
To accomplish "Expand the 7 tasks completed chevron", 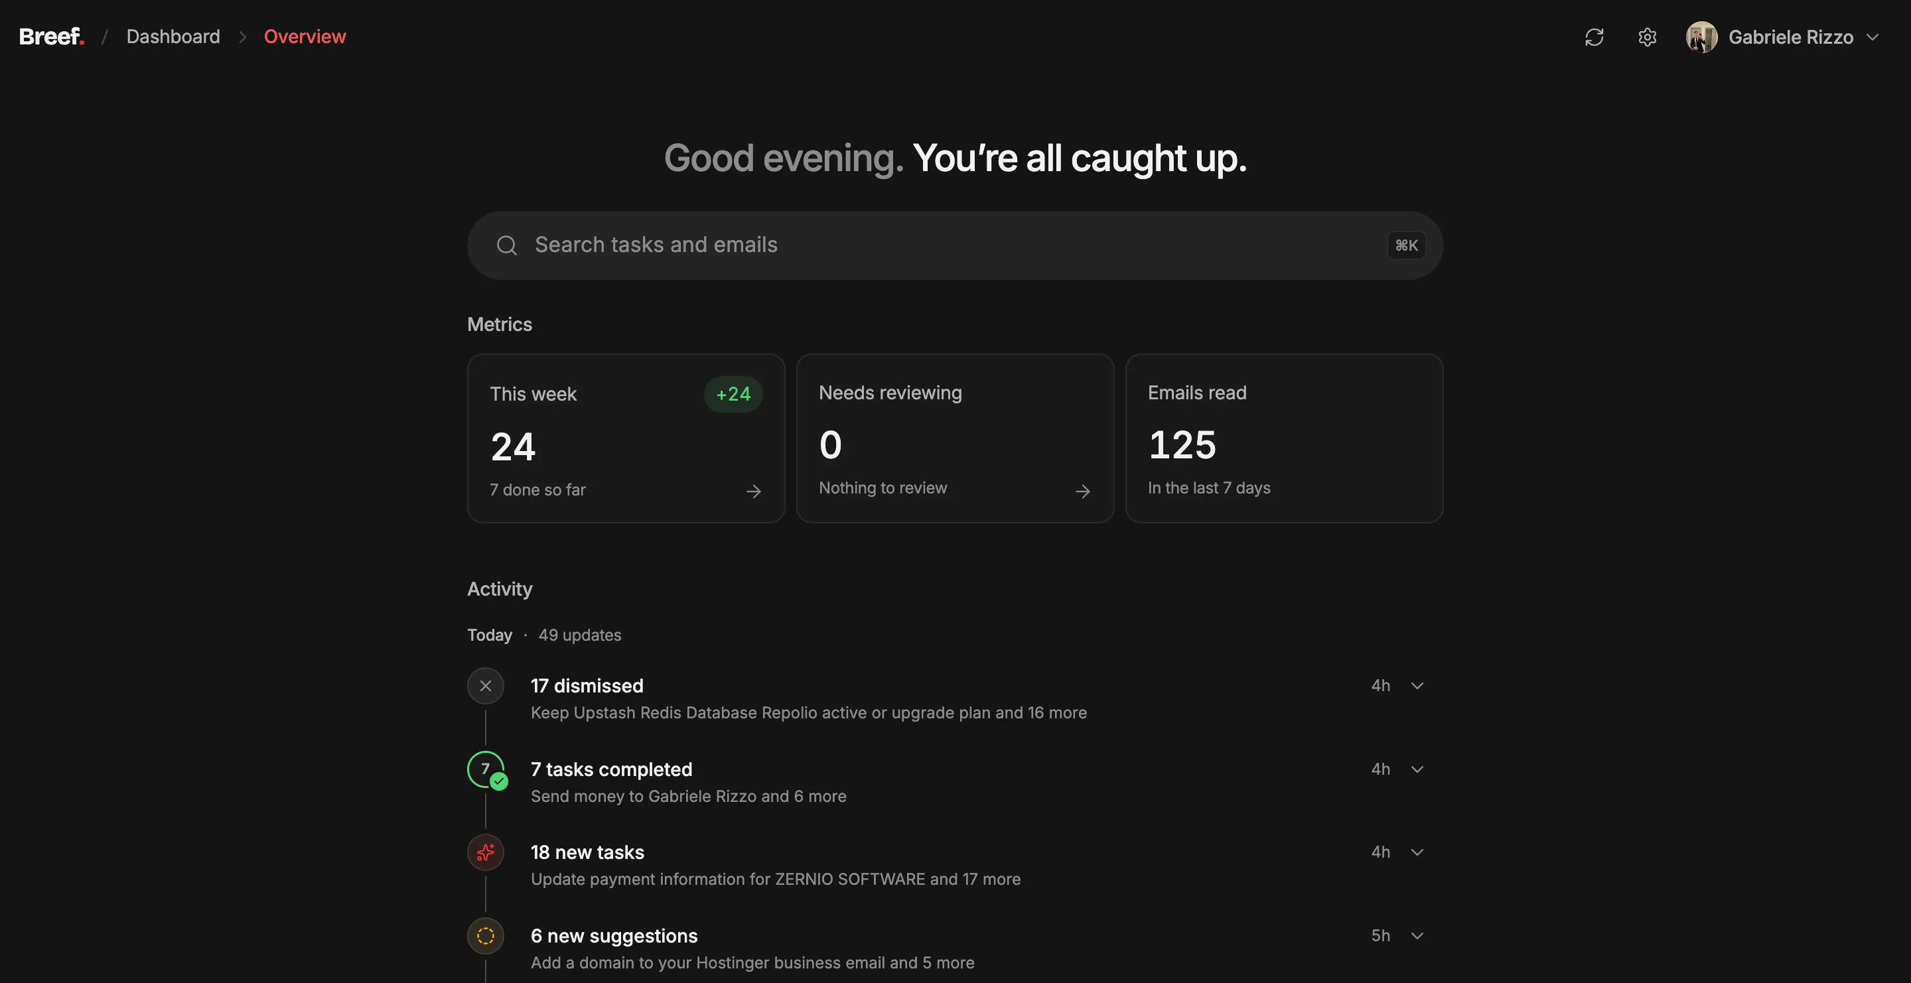I will click(1417, 769).
